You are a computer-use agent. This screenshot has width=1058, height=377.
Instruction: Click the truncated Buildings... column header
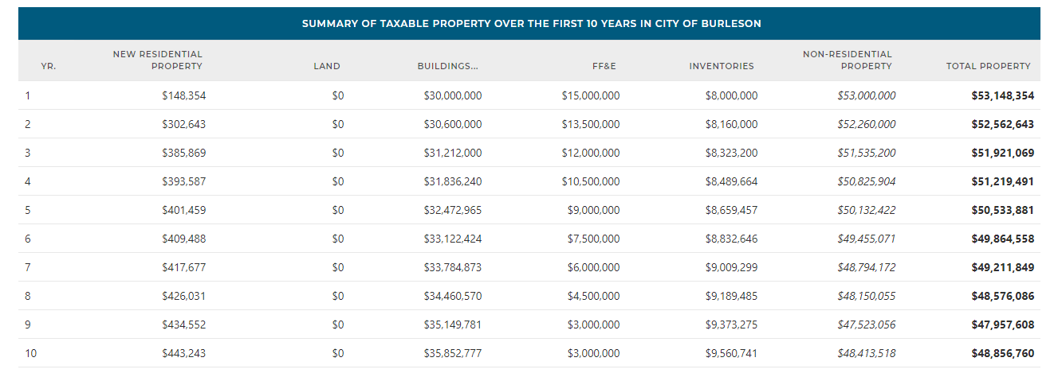click(448, 67)
